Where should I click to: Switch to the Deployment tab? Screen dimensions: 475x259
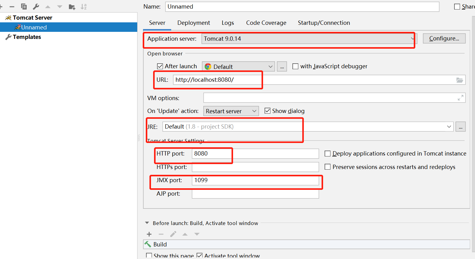(x=194, y=23)
